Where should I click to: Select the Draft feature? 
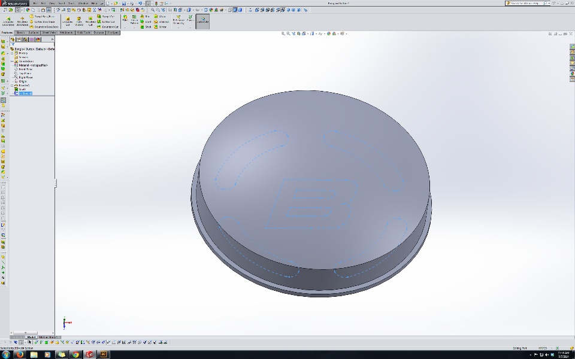(x=146, y=22)
